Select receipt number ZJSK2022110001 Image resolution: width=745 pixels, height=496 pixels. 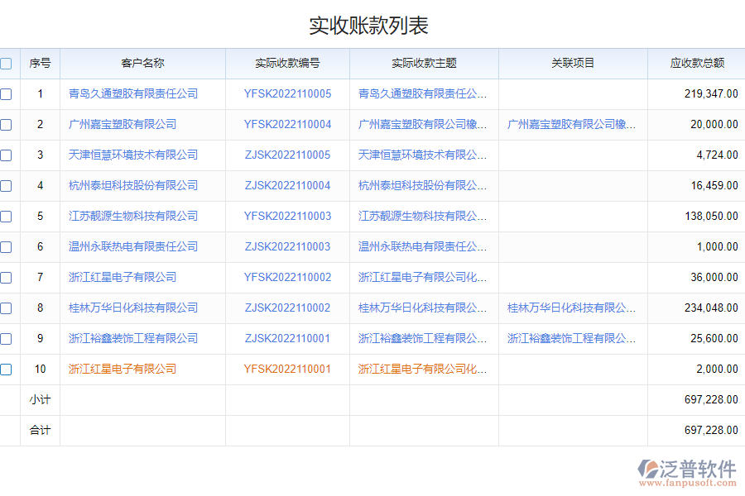click(286, 338)
